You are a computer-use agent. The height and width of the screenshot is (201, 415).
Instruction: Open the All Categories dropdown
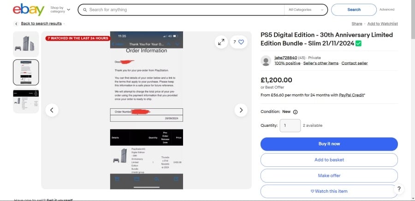306,10
